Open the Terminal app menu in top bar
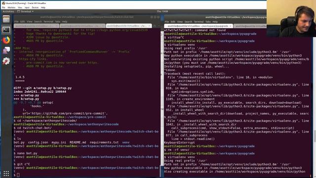Screen dimensions: 316x178 pyautogui.click(x=26, y=11)
